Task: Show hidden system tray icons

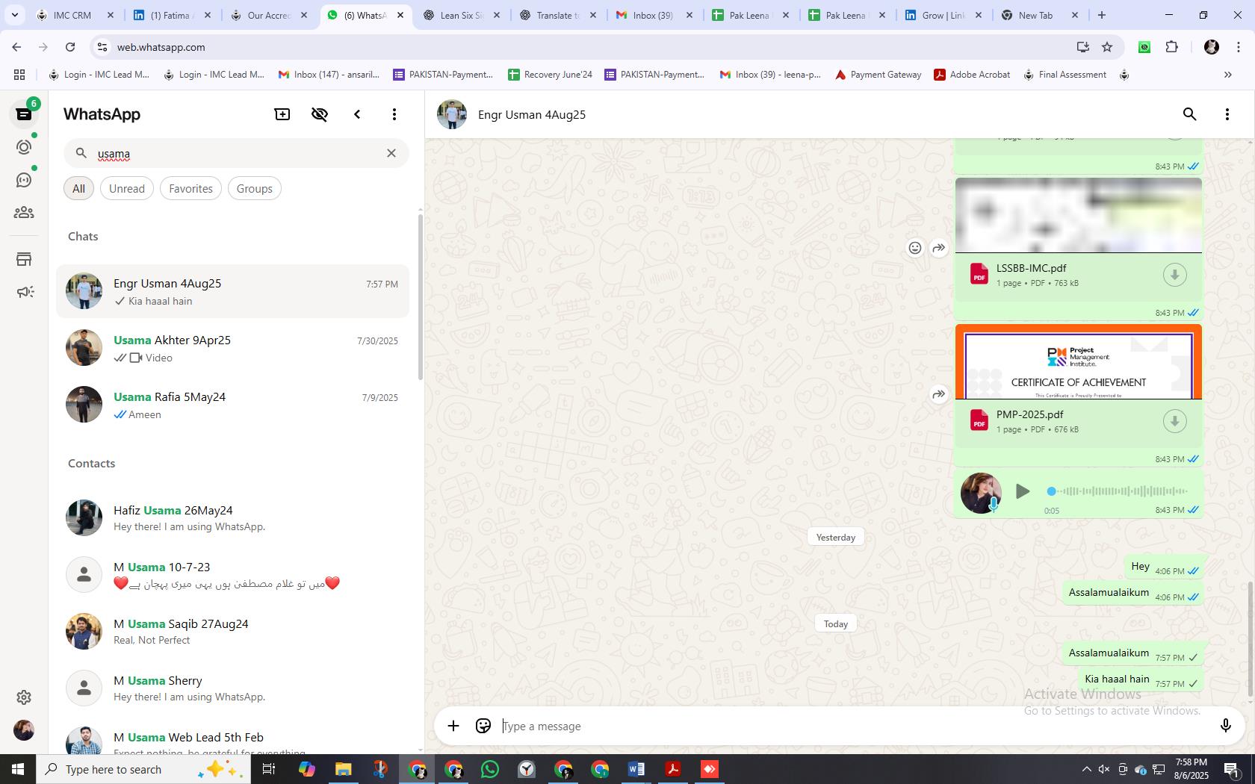Action: 1086,769
